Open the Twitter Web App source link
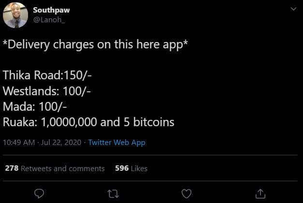This screenshot has width=303, height=203. tap(116, 143)
